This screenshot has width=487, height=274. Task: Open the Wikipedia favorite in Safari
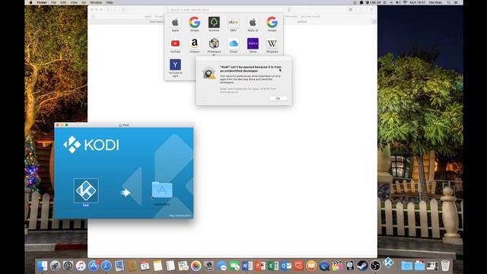272,44
